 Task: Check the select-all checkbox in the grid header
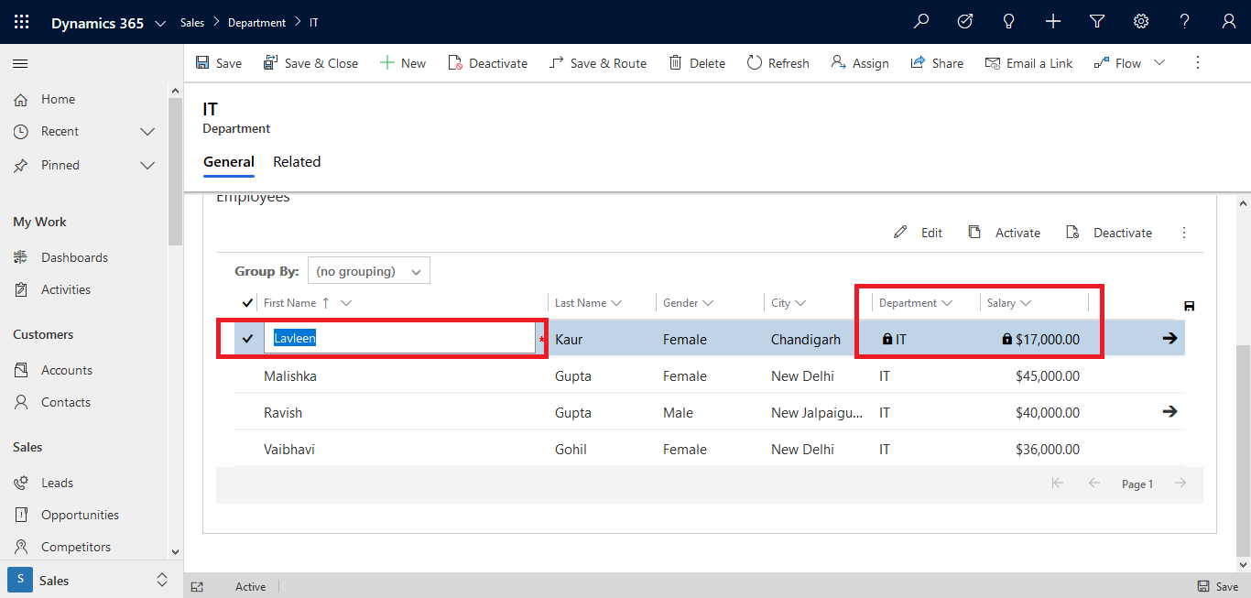click(x=246, y=302)
